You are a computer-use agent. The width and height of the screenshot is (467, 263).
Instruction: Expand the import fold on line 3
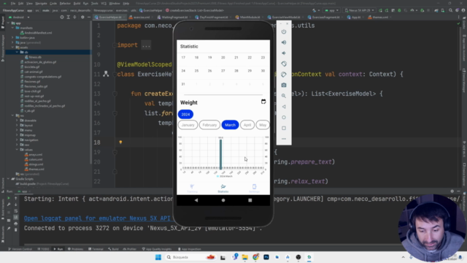(x=115, y=45)
